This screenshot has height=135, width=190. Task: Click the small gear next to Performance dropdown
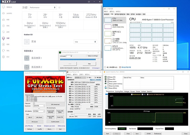tap(59, 7)
